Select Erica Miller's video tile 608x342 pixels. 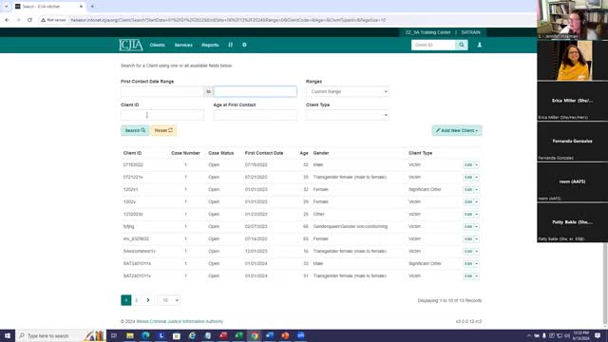572,101
